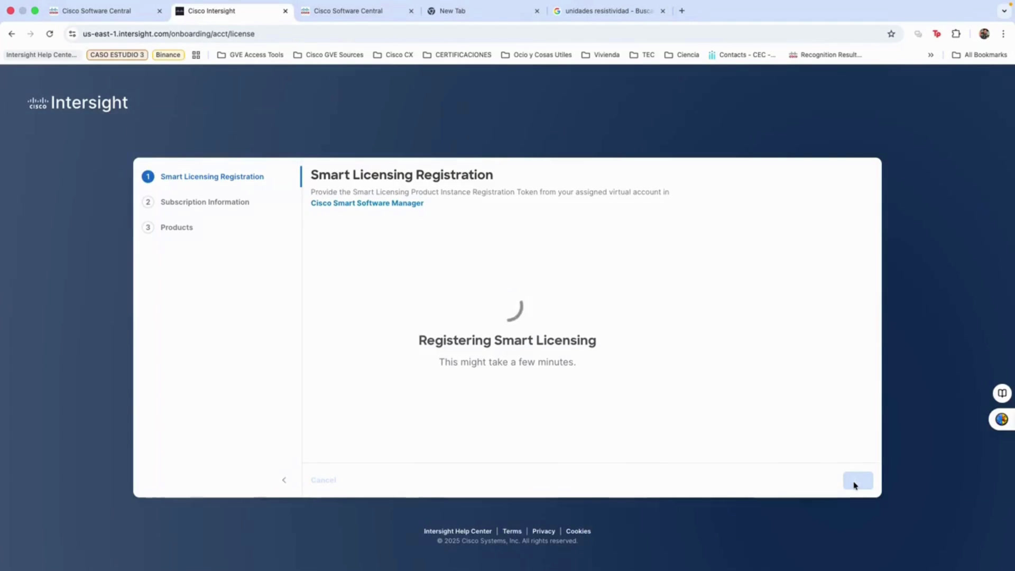This screenshot has width=1015, height=571.
Task: Open the apps grid shortcut in bookmarks bar
Action: pyautogui.click(x=196, y=55)
